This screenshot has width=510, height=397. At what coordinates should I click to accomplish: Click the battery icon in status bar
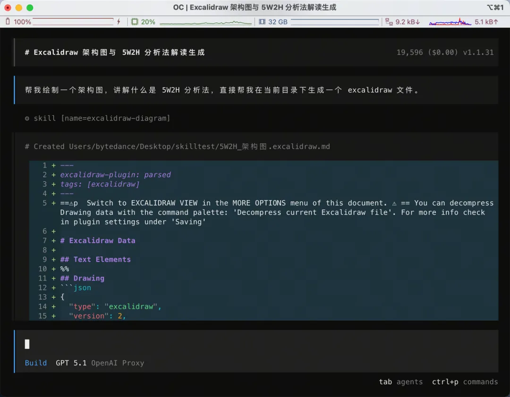(8, 22)
